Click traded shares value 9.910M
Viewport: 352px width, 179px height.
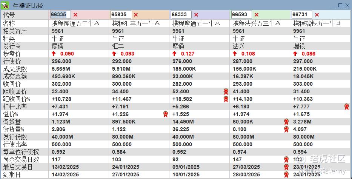coord(121,69)
